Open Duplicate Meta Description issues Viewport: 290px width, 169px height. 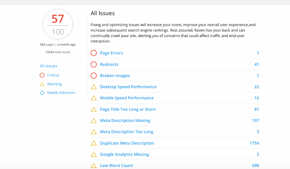[127, 143]
